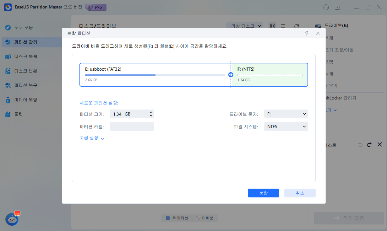Click the support headset icon in title bar
Image resolution: width=387 pixels, height=231 pixels.
(x=327, y=7)
